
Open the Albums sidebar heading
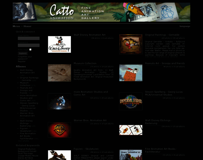[x=21, y=66]
